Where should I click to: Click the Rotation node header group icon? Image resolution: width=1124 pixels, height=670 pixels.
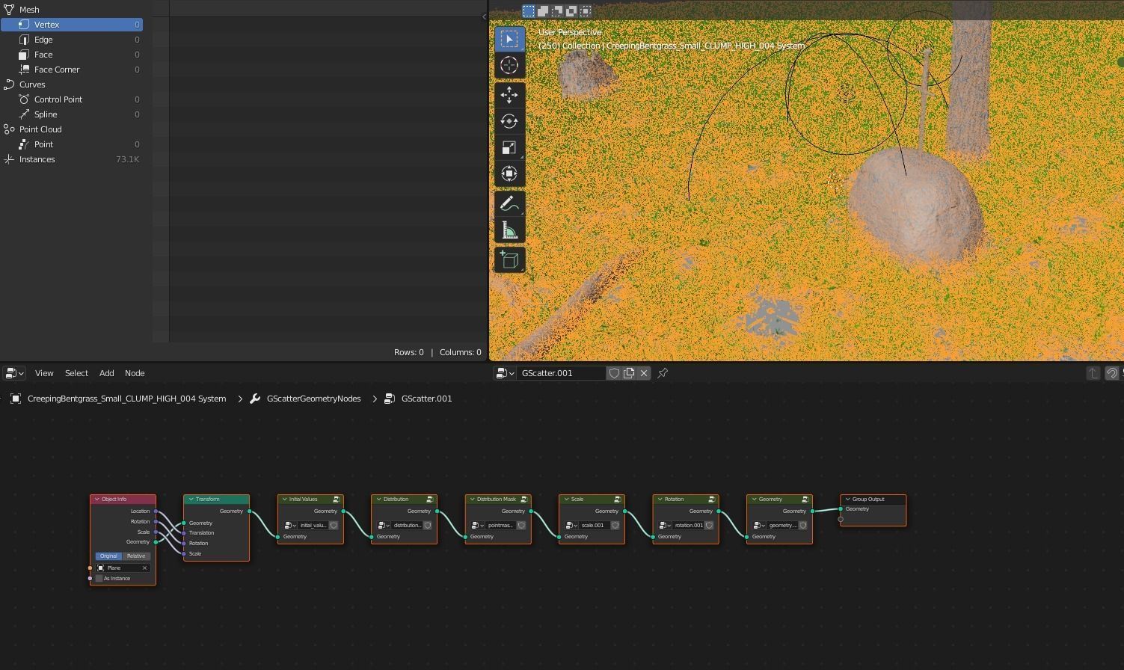[712, 499]
